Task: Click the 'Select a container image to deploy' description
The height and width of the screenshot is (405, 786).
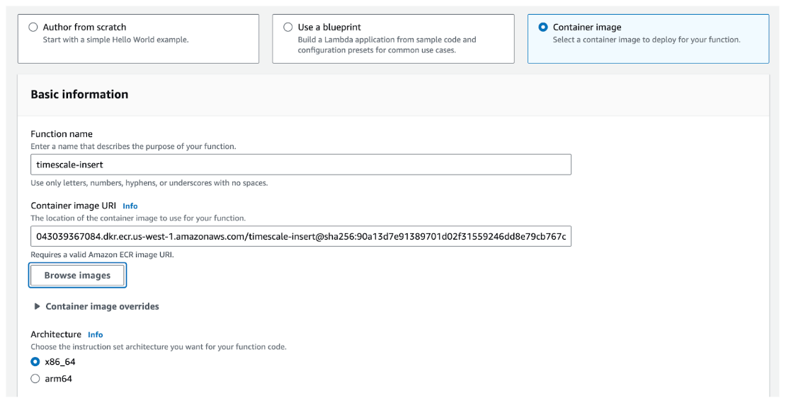Action: pos(646,40)
